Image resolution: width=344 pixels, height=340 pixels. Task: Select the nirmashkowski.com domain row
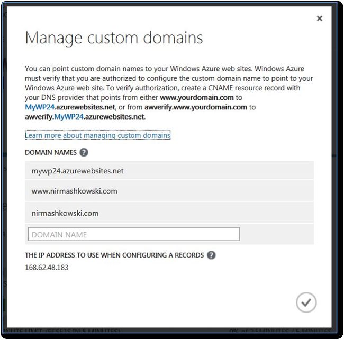[169, 213]
